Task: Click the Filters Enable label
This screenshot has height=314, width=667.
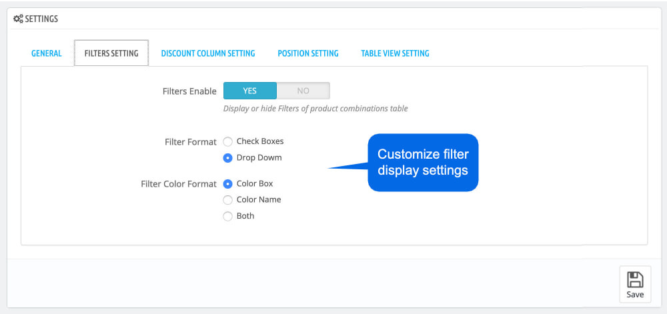Action: click(x=189, y=91)
